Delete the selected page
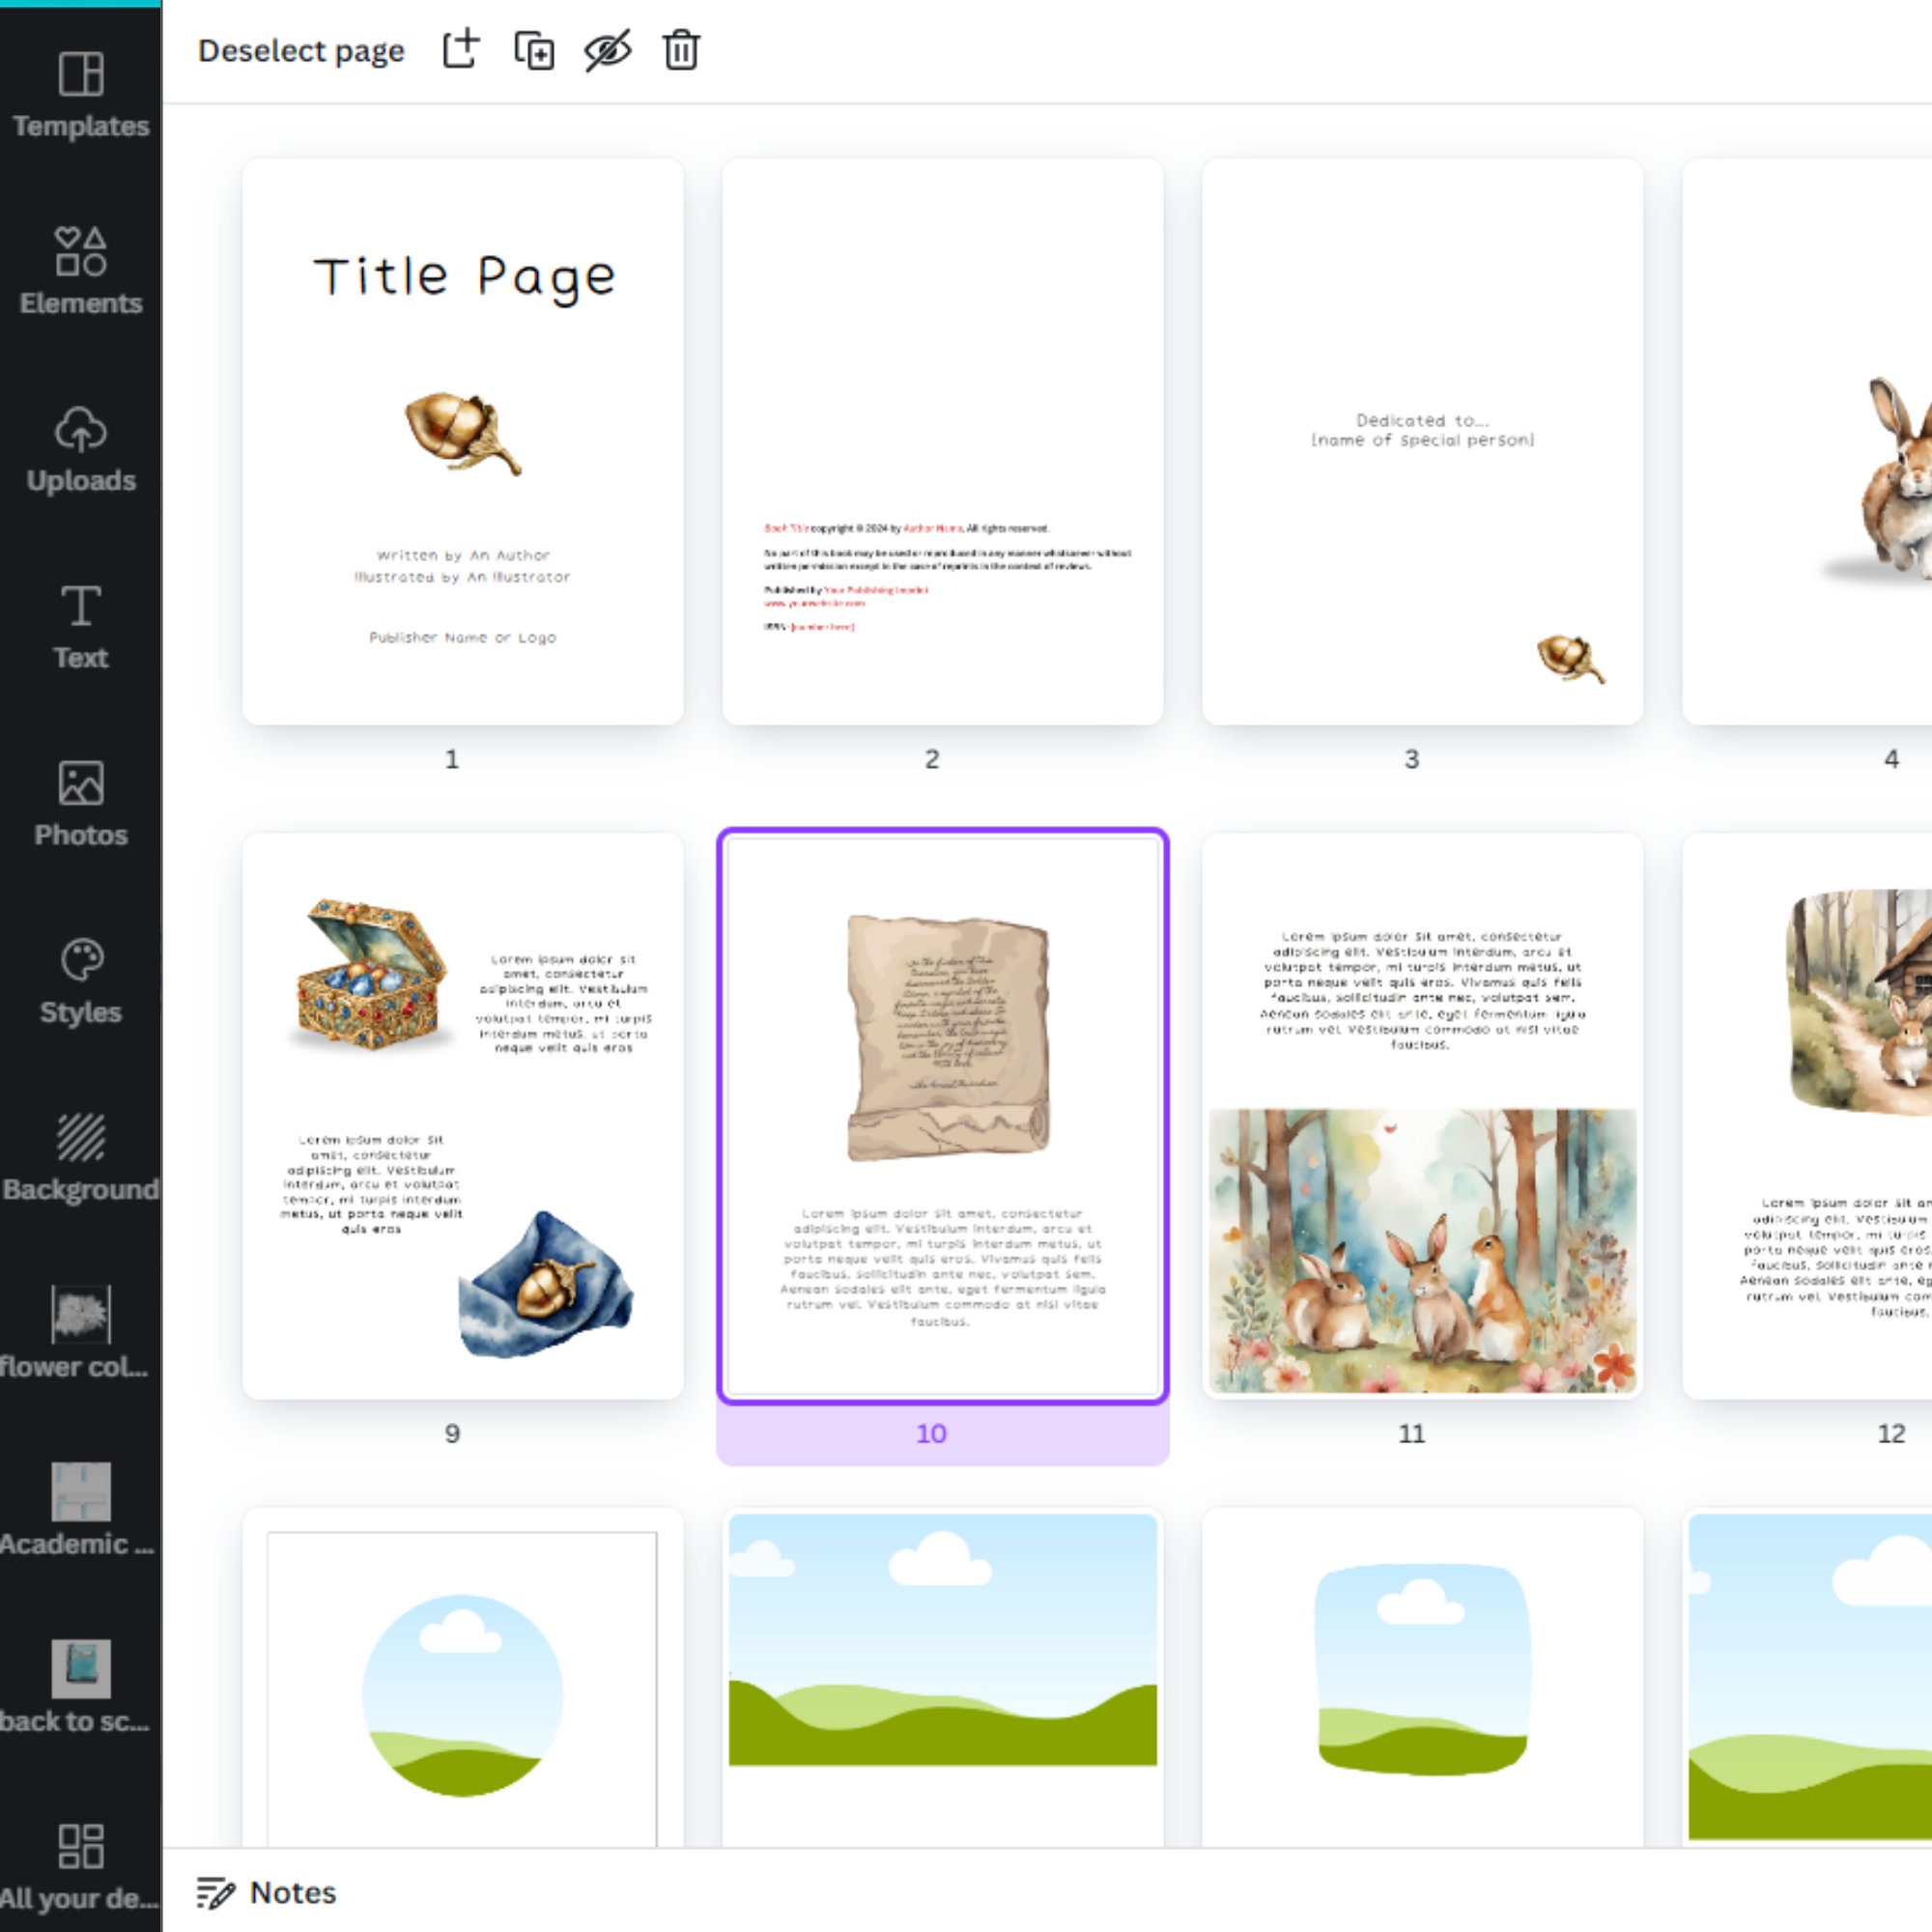 click(x=679, y=53)
